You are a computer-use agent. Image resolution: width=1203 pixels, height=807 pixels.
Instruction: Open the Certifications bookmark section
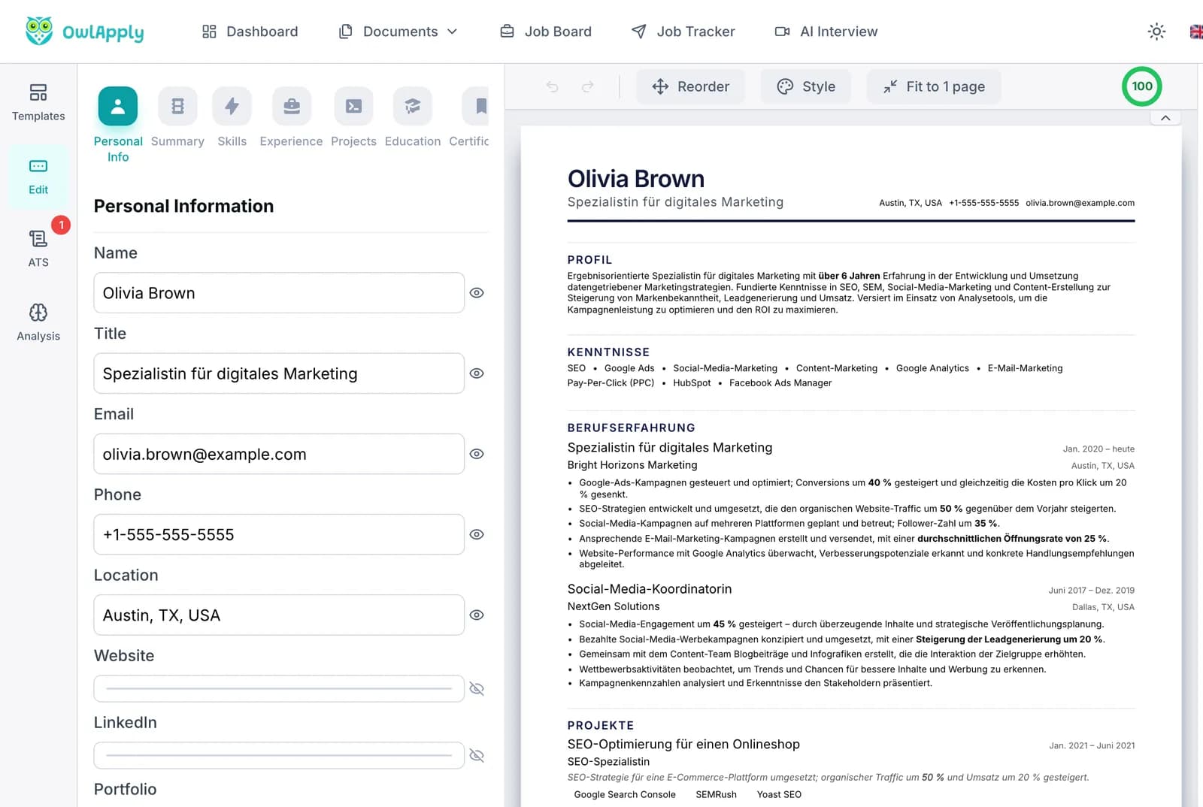coord(476,106)
